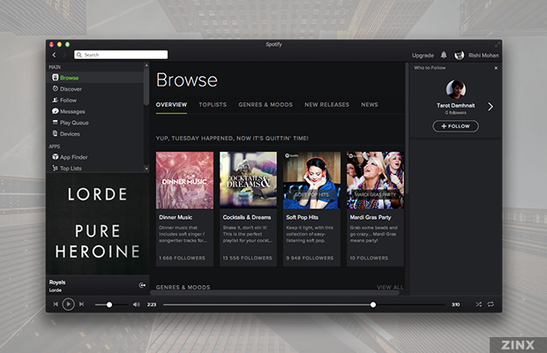Click the Upgrade link
The image size is (547, 353).
click(x=423, y=55)
